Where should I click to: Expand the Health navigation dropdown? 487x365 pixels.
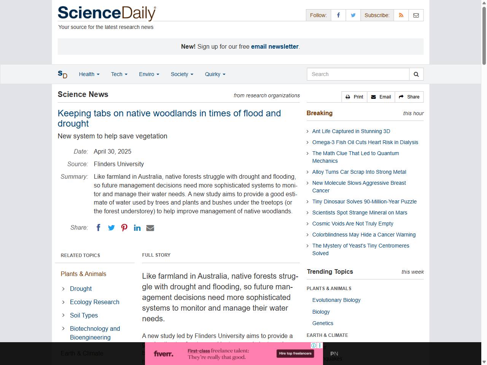(x=89, y=74)
